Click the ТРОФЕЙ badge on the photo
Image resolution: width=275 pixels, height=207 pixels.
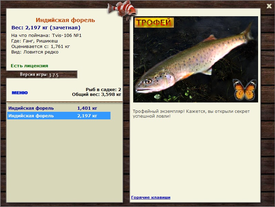154,22
